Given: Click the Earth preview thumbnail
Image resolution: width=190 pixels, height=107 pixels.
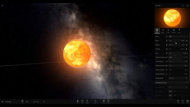Looking at the screenshot, I should click(x=172, y=18).
